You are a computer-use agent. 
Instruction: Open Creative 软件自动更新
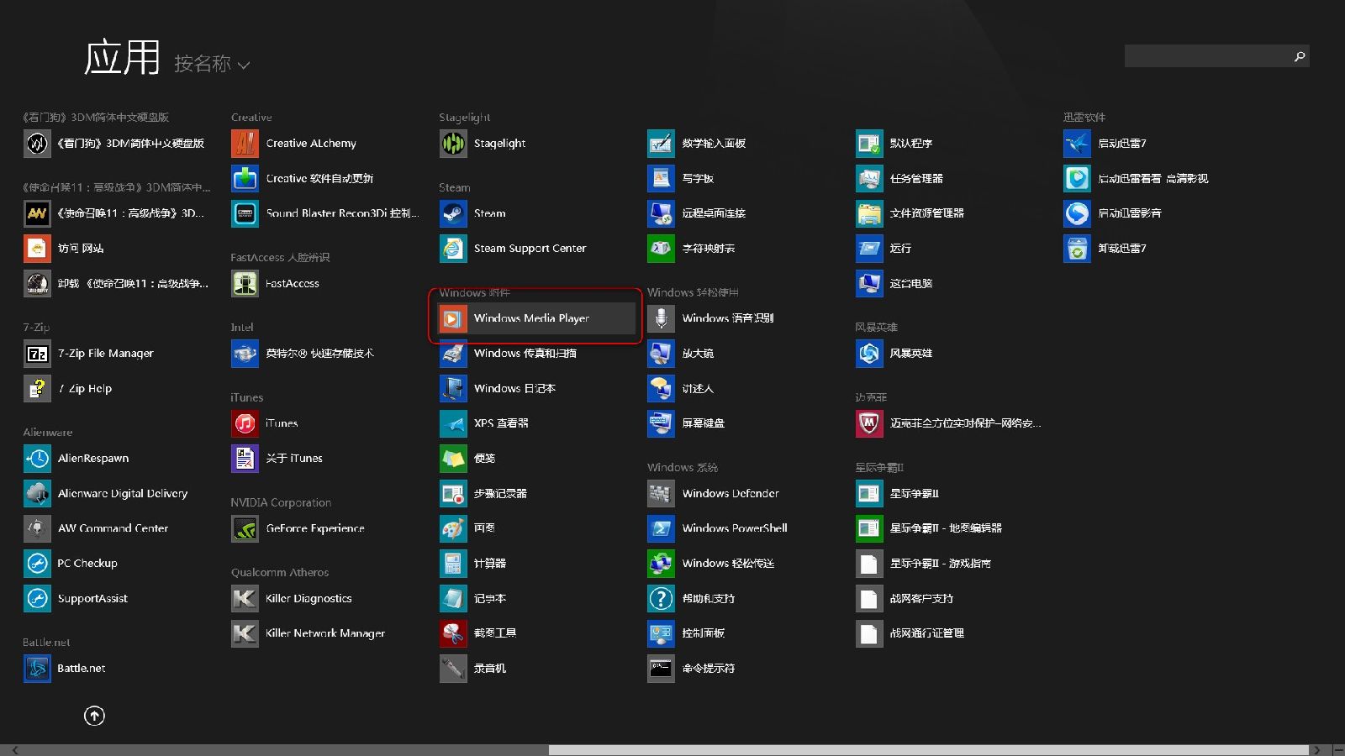coord(303,179)
